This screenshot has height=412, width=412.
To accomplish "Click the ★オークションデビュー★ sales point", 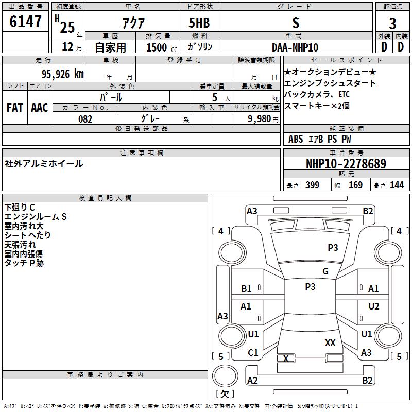I will point(330,72).
